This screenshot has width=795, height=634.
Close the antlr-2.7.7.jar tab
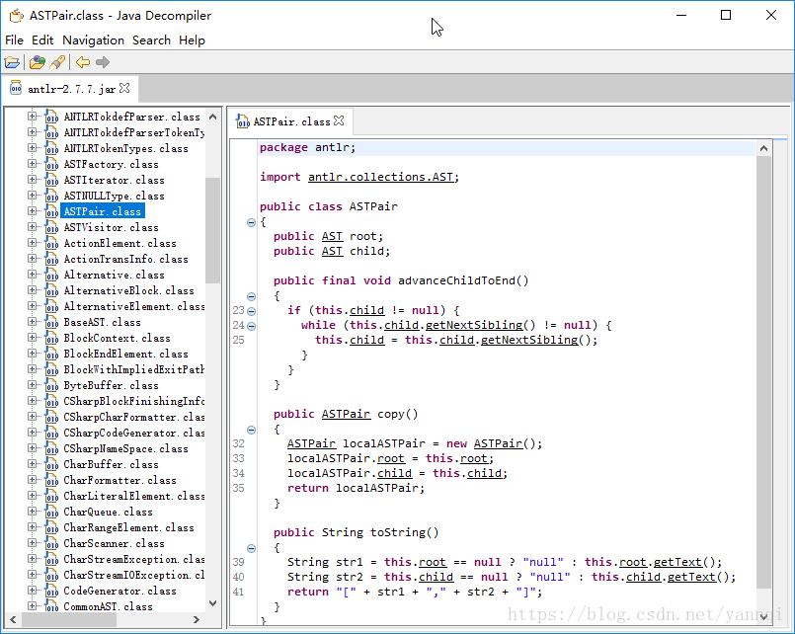click(x=124, y=88)
